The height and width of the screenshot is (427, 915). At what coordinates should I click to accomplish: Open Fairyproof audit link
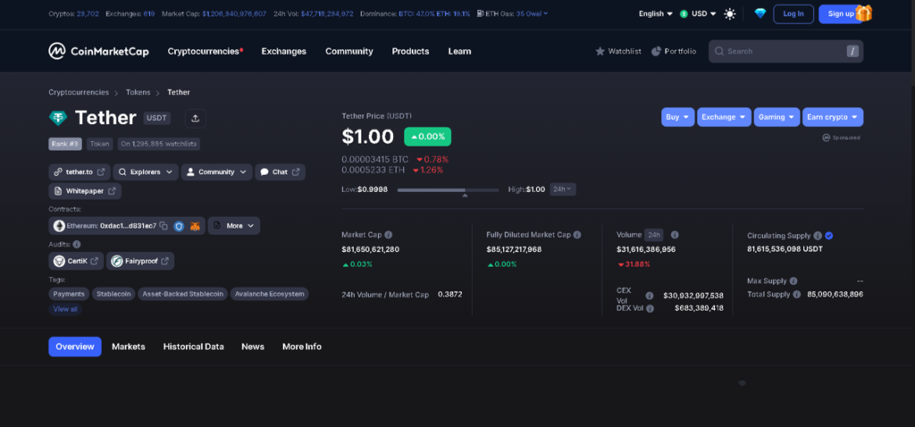tap(140, 261)
